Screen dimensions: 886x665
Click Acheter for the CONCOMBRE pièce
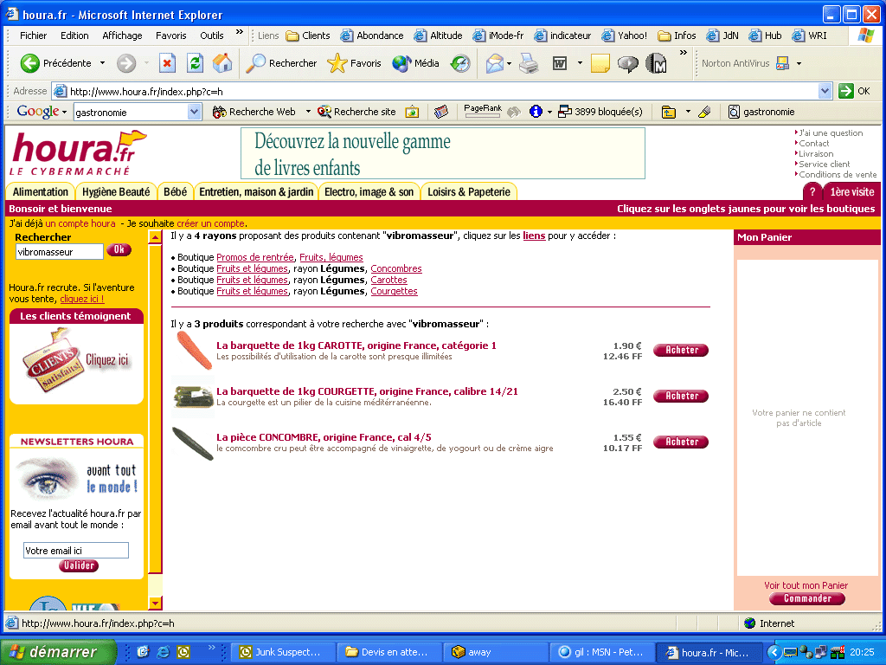(681, 442)
